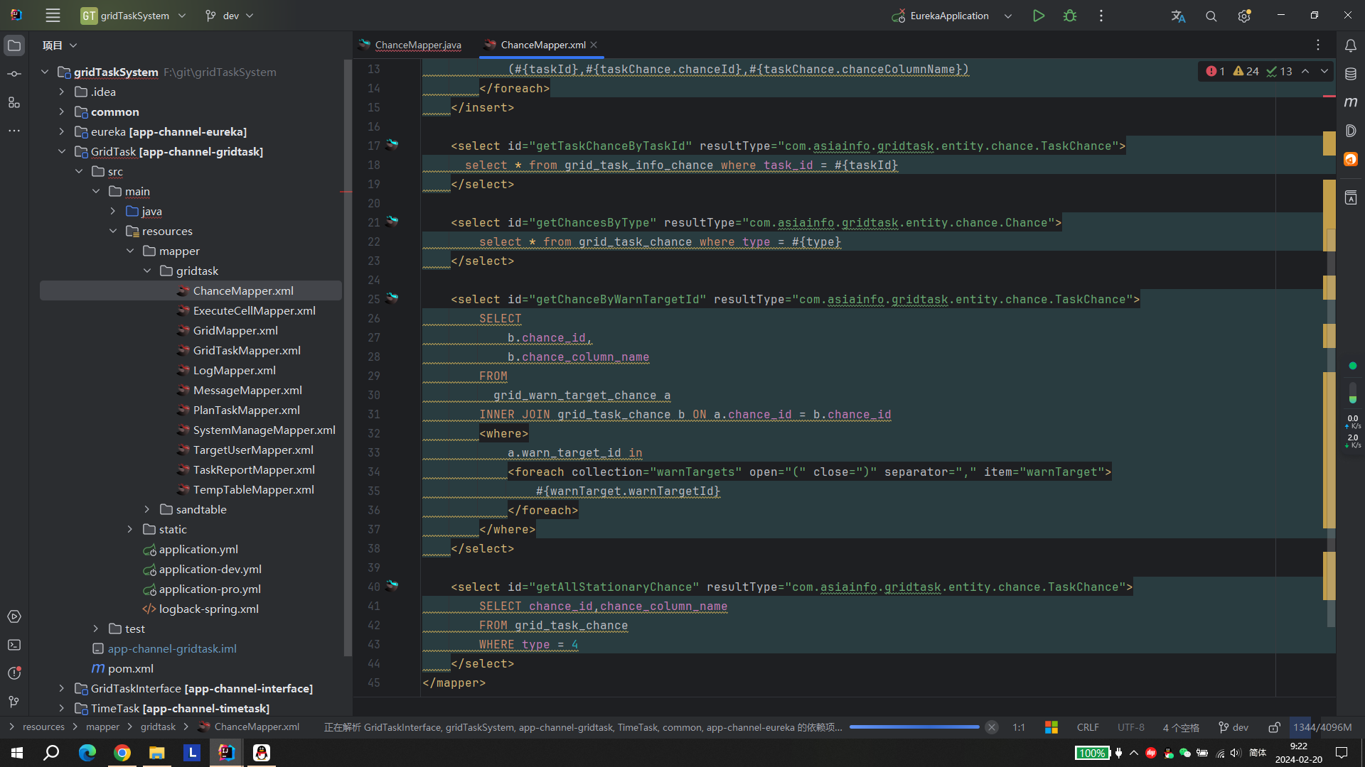
Task: Open the Maven tool window
Action: 1351,102
